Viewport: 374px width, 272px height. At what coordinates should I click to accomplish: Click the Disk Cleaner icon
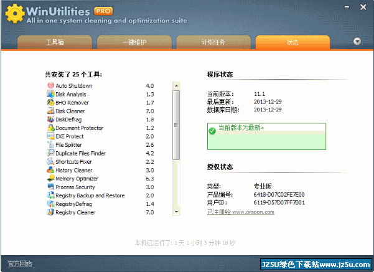pyautogui.click(x=50, y=111)
